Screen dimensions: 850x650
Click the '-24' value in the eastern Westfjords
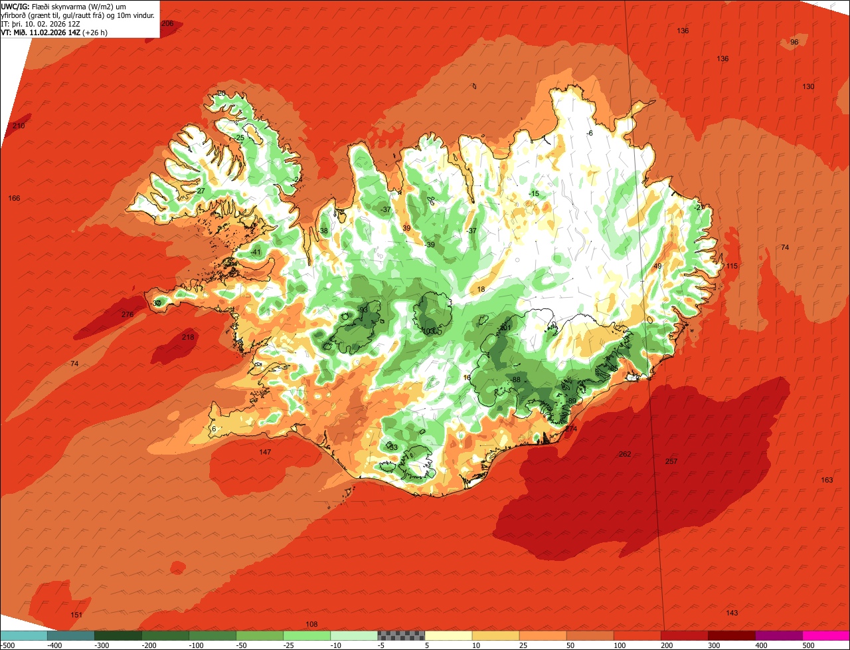[x=297, y=179]
